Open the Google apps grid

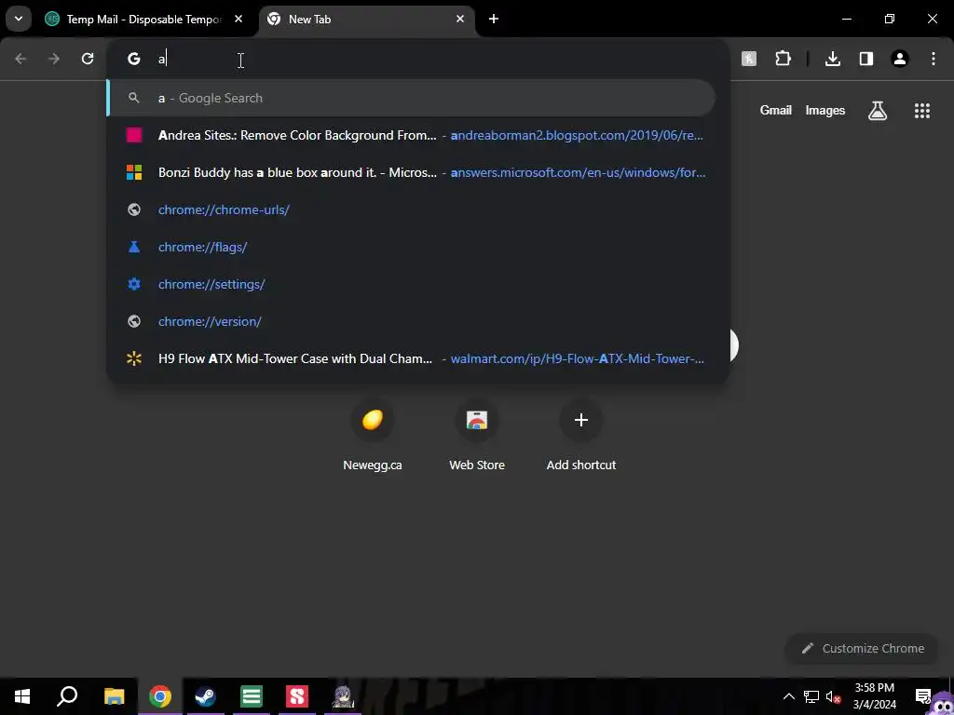click(x=922, y=110)
